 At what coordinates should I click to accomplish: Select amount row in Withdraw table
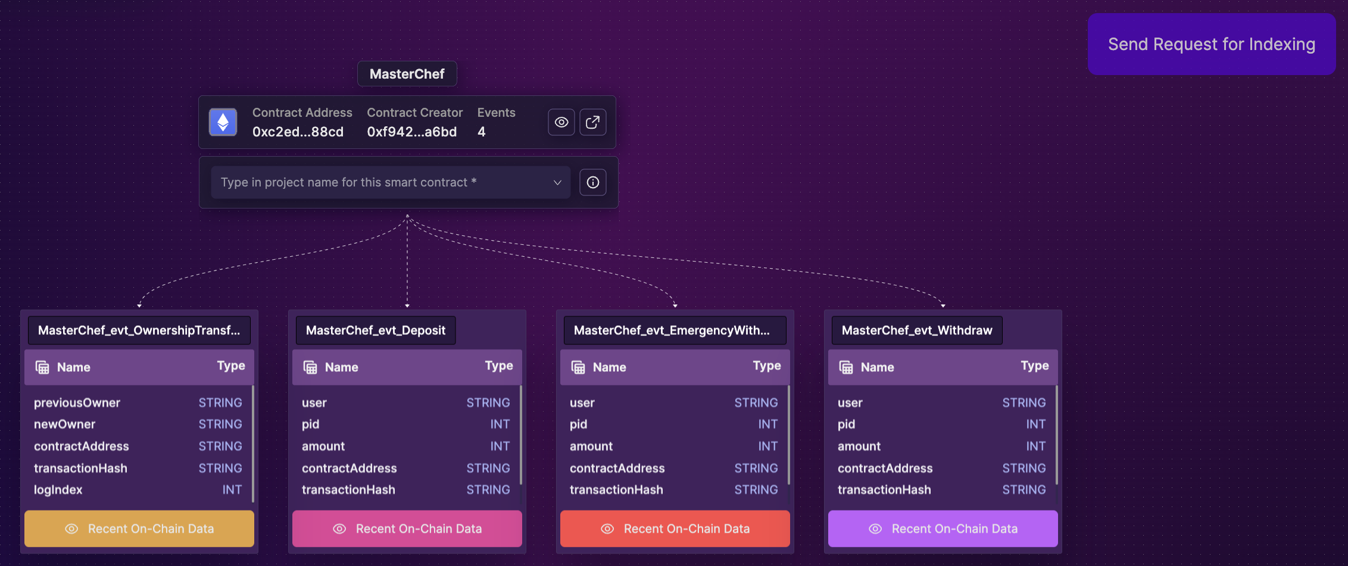(942, 446)
